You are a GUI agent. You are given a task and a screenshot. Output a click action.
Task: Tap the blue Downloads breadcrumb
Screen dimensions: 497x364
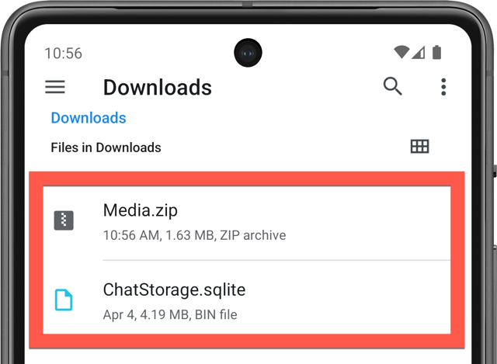click(89, 118)
